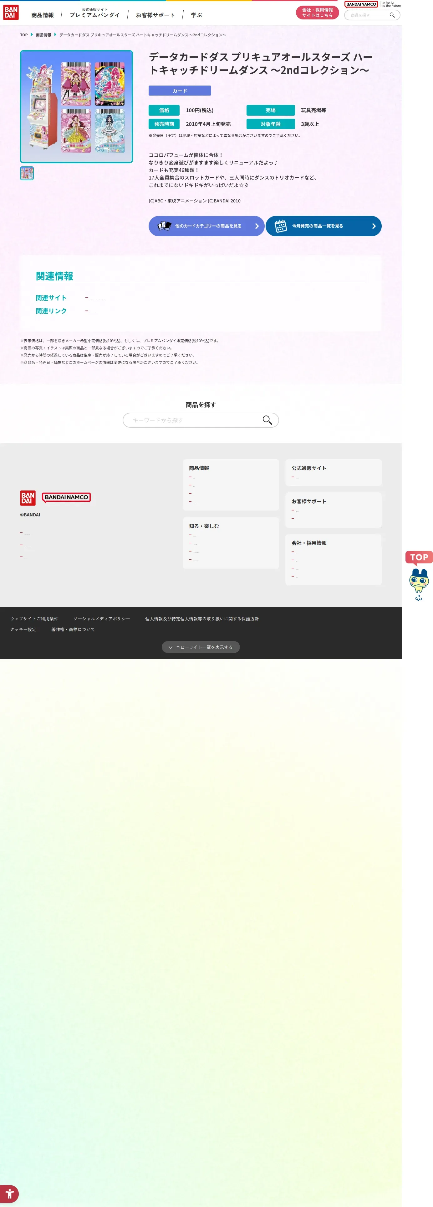Image resolution: width=433 pixels, height=1207 pixels.
Task: Open the footer 公式通販サイト heading
Action: pos(308,468)
